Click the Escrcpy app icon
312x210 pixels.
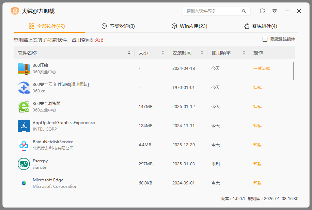pos(24,164)
